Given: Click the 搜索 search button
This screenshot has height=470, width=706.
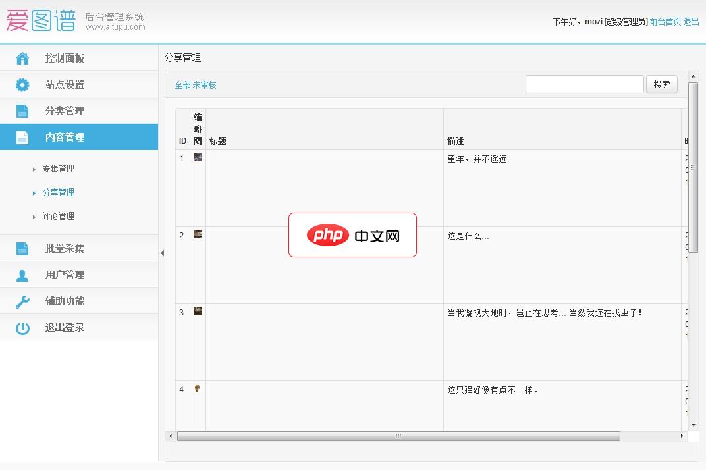Looking at the screenshot, I should coord(662,84).
